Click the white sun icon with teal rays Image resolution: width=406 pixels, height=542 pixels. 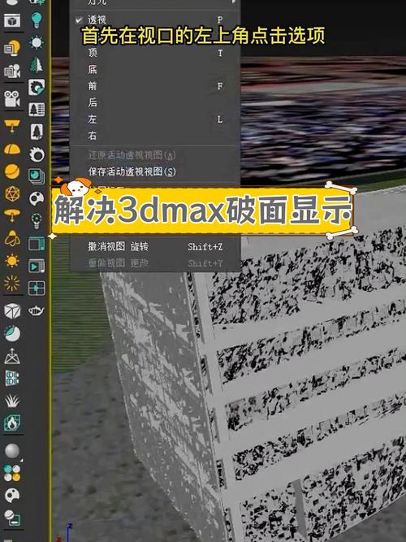37,42
